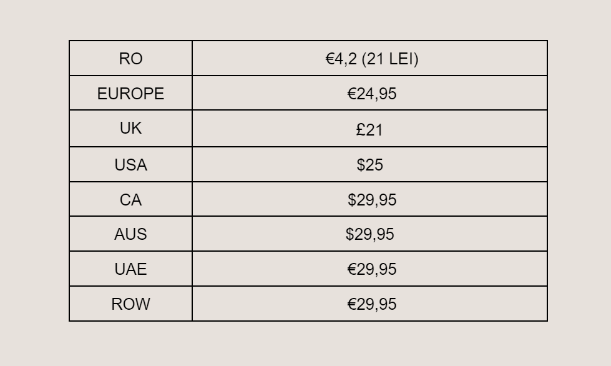Select the $25 USA price

pyautogui.click(x=370, y=164)
